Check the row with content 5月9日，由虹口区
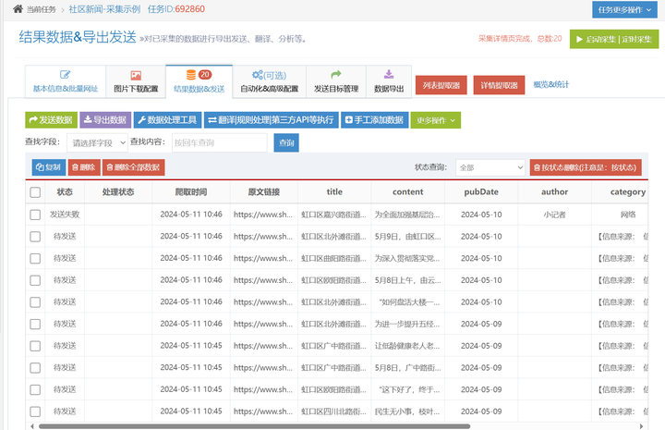This screenshot has height=430, width=665. (35, 237)
